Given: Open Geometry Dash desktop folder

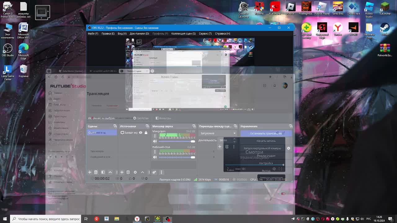Looking at the screenshot, I should [369, 31].
